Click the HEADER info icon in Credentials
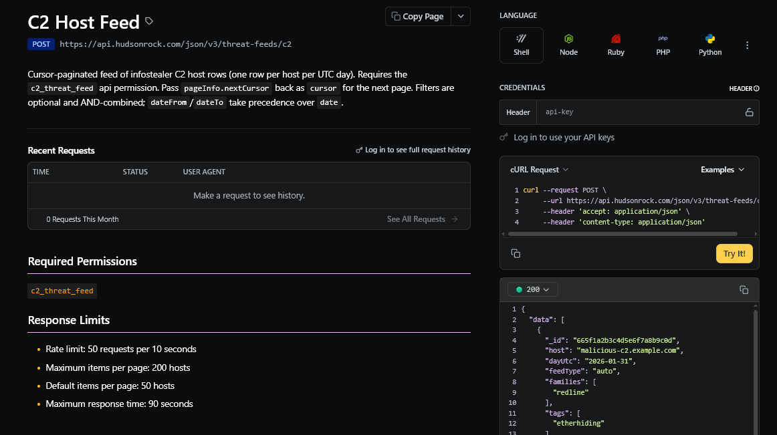Screen dimensions: 777x435 click(757, 89)
